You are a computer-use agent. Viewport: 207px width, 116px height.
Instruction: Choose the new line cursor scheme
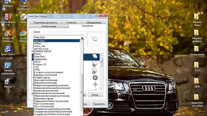(x=57, y=49)
